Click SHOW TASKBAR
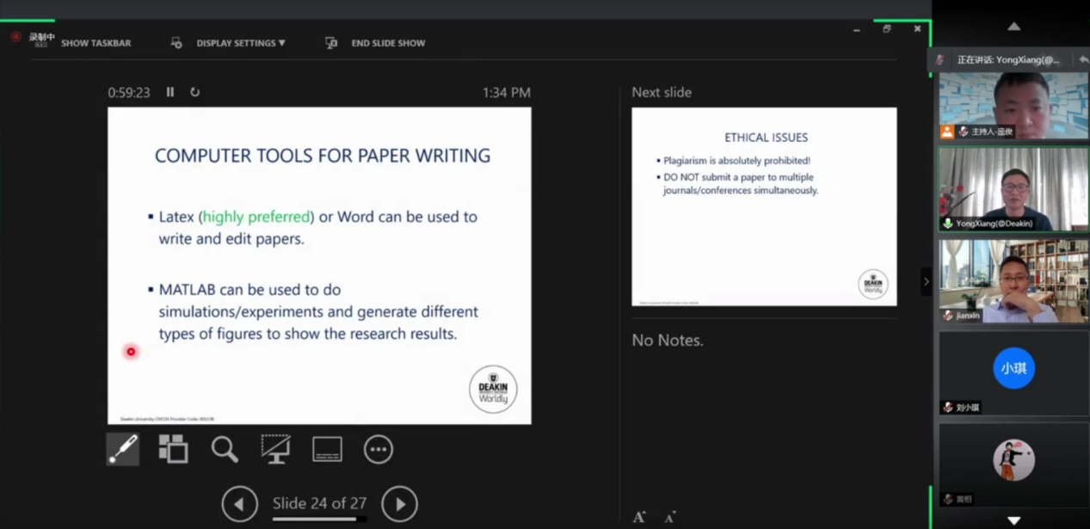 click(96, 43)
